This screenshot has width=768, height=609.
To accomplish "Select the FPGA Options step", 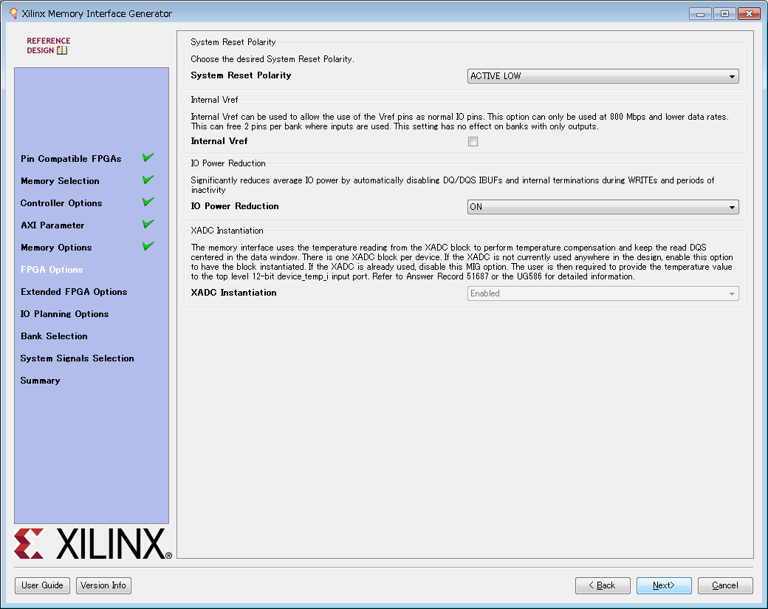I will (x=52, y=270).
